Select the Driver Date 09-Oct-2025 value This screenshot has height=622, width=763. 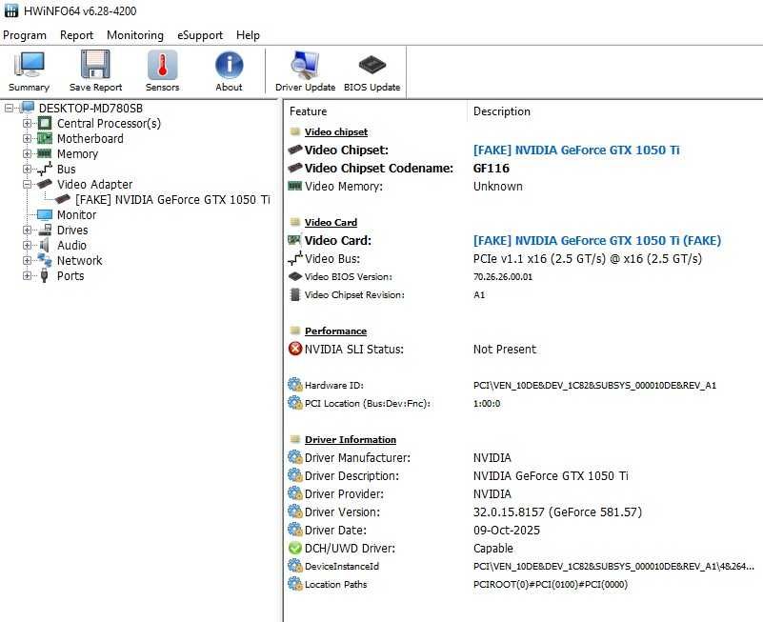pyautogui.click(x=507, y=530)
